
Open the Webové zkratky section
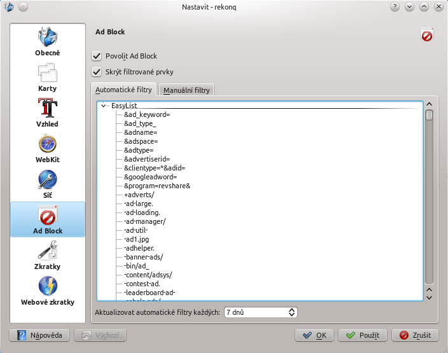pyautogui.click(x=48, y=291)
